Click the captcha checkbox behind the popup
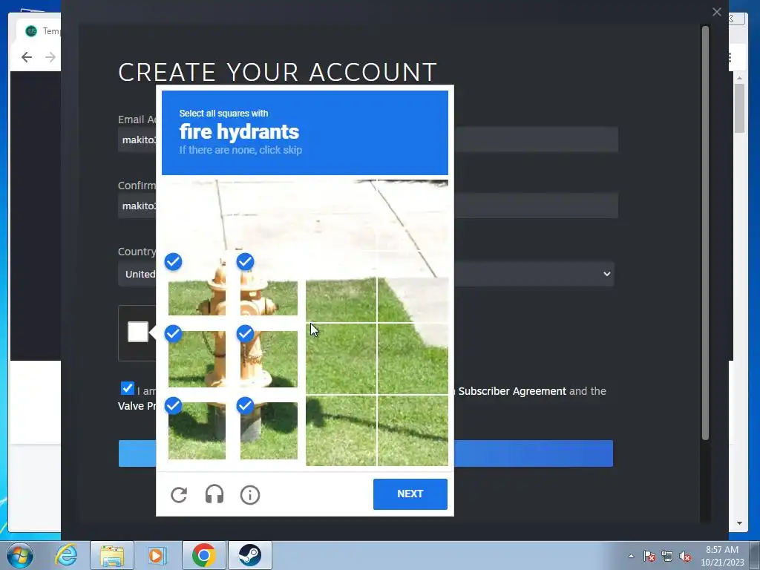 point(137,332)
